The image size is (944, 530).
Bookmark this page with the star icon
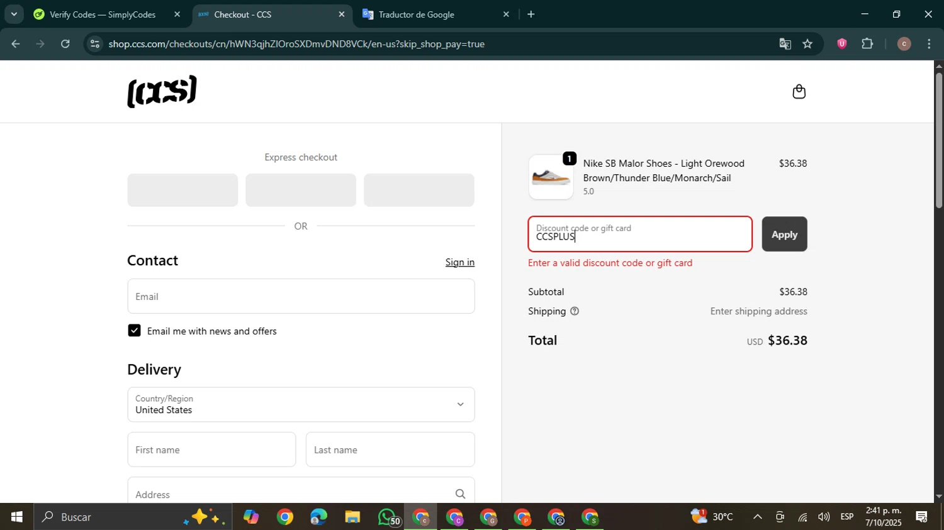807,44
